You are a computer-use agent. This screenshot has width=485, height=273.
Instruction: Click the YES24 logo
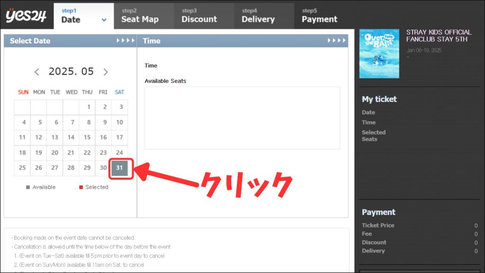point(26,16)
